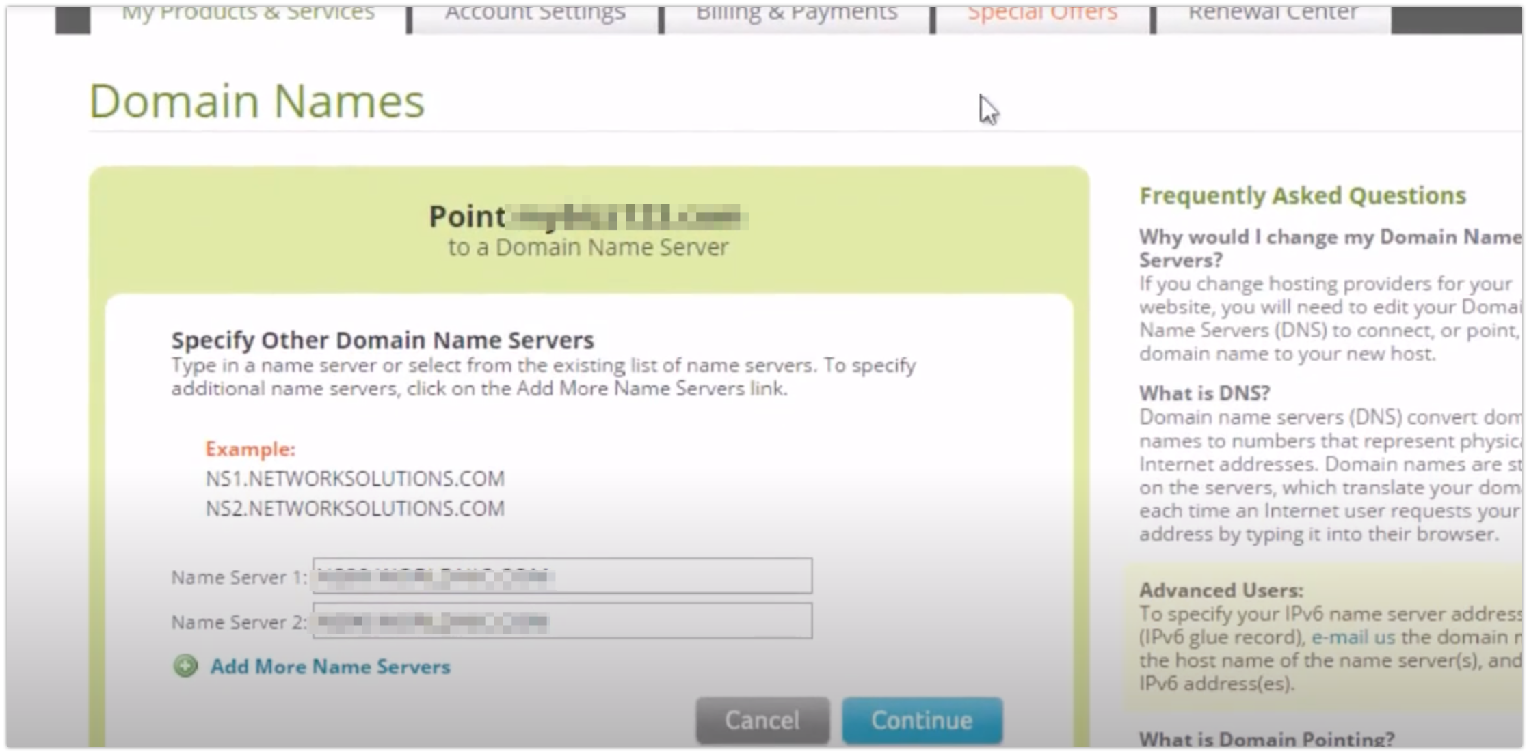This screenshot has width=1529, height=754.
Task: Click the 'to a Domain Name Server' subtitle
Action: (588, 247)
